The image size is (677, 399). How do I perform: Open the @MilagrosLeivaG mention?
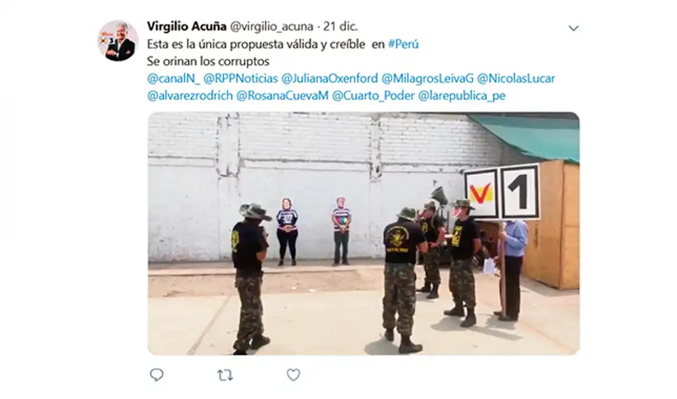427,78
